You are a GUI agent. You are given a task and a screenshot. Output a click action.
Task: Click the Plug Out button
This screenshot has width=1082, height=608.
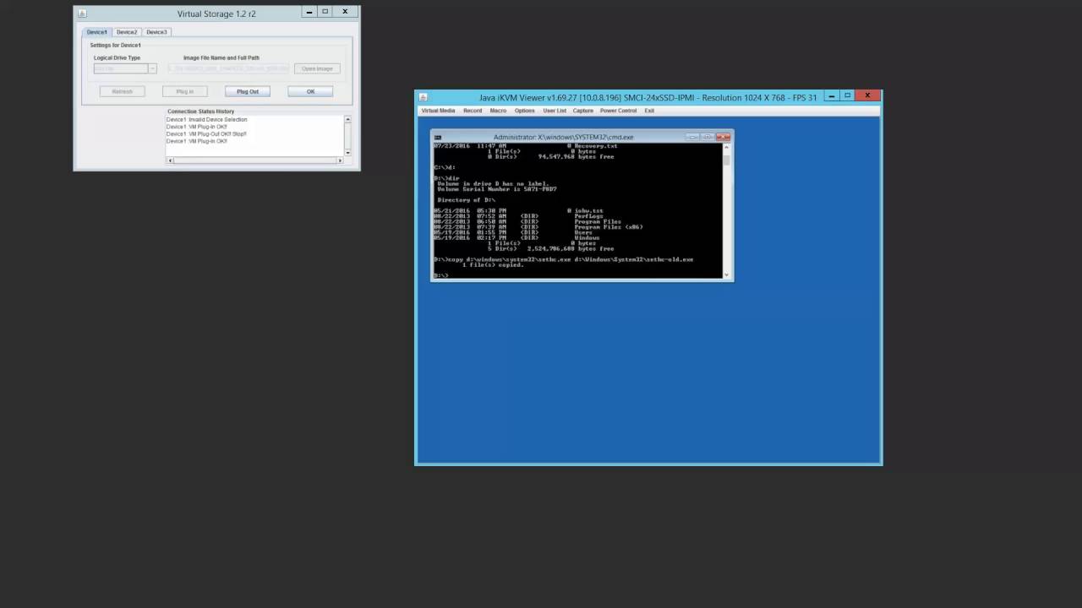248,91
